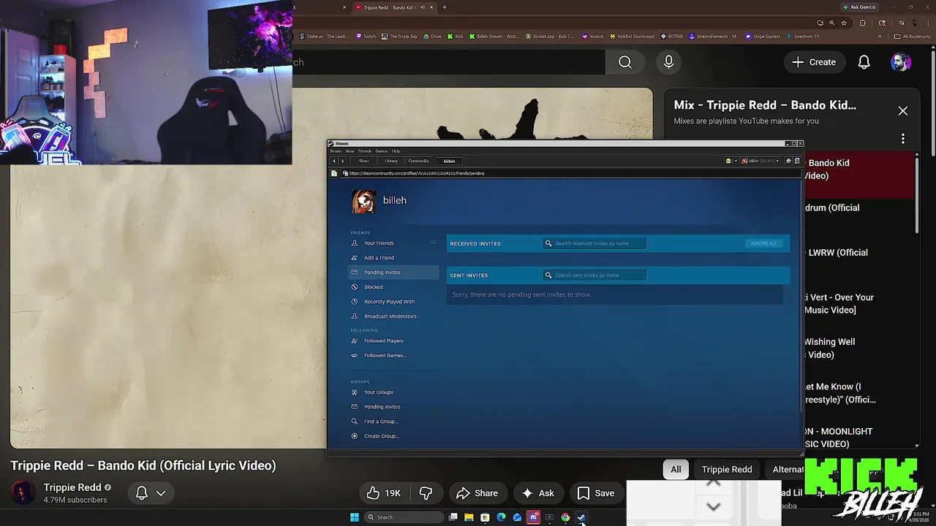Open the View menu in Steam
Image resolution: width=936 pixels, height=526 pixels.
point(350,151)
